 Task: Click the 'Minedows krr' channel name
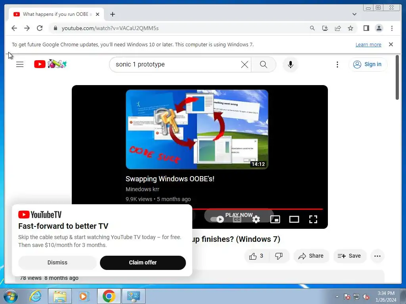142,189
